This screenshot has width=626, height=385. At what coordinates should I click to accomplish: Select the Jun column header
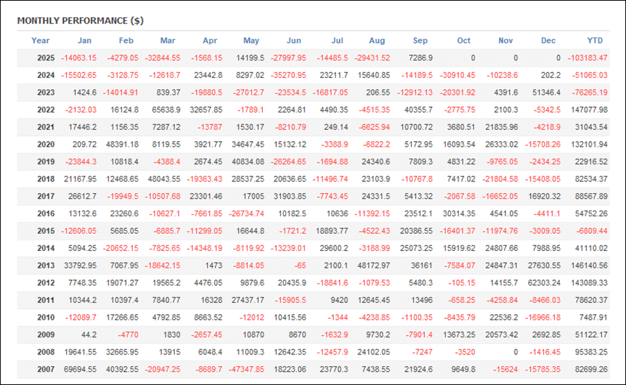click(294, 40)
